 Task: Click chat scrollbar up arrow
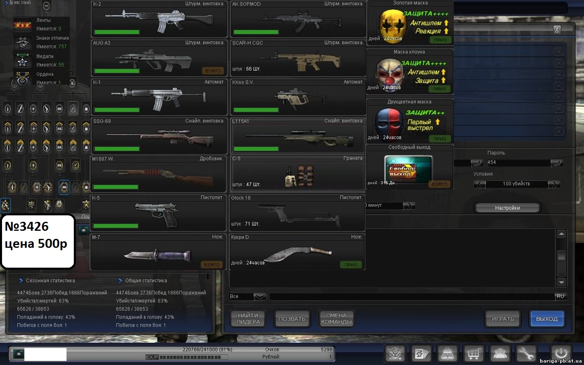(x=561, y=234)
